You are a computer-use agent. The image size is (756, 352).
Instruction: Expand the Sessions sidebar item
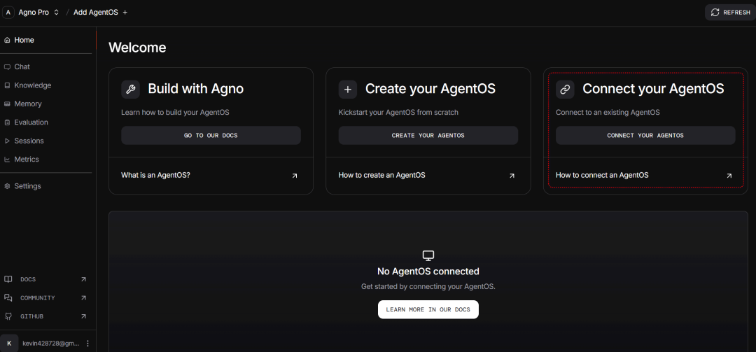point(29,141)
